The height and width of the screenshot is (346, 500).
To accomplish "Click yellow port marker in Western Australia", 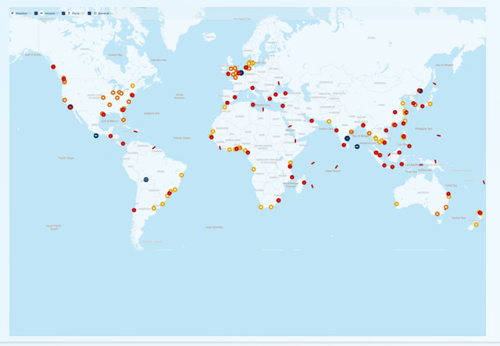I will coord(396,204).
